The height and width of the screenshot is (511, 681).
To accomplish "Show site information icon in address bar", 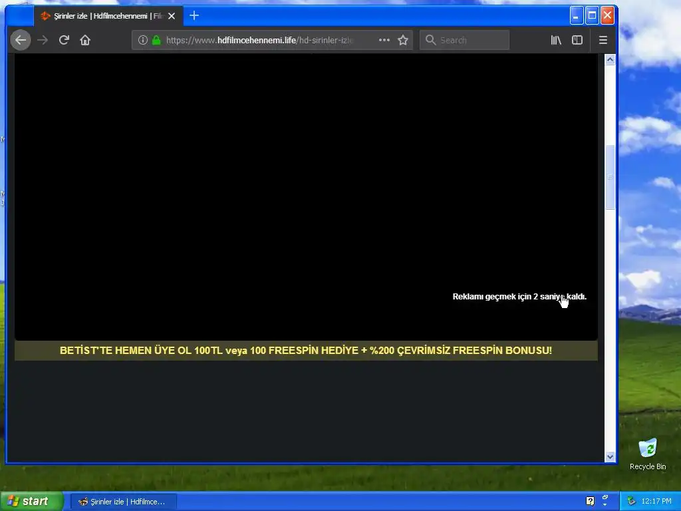I will pyautogui.click(x=143, y=40).
